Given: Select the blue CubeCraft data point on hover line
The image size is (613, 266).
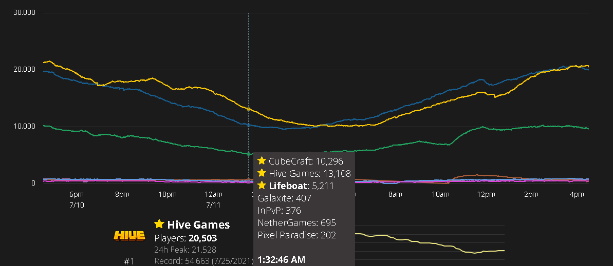Looking at the screenshot, I should pyautogui.click(x=248, y=125).
